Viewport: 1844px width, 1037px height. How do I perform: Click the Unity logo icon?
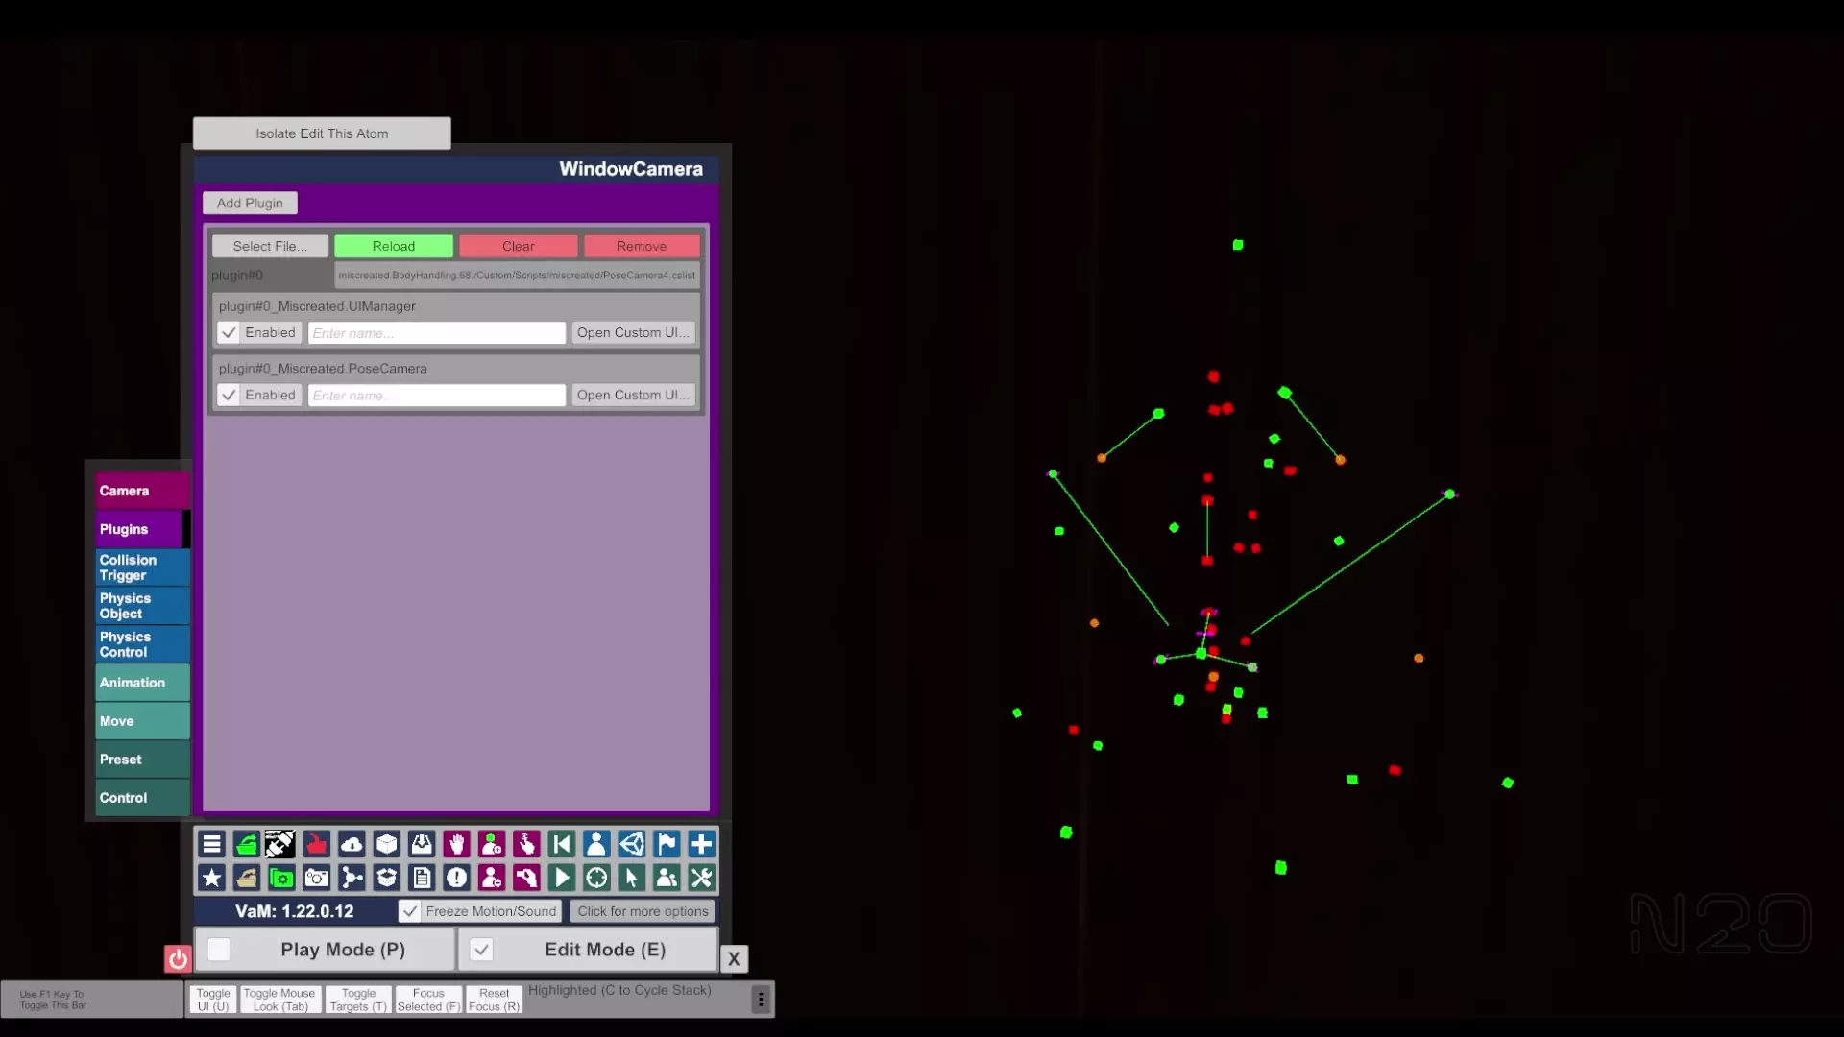[631, 844]
